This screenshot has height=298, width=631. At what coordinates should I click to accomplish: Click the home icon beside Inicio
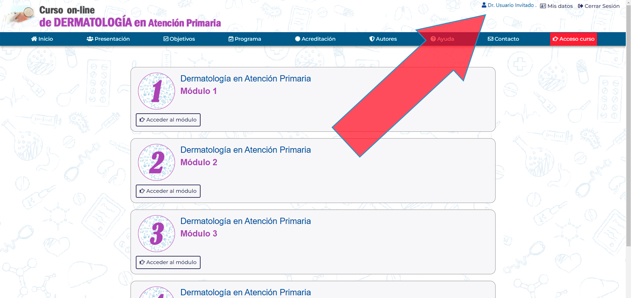click(34, 39)
